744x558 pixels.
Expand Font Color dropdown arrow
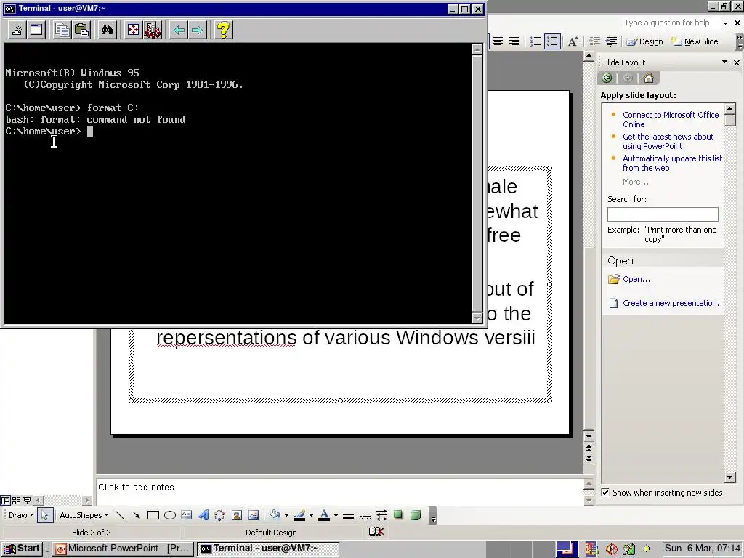pyautogui.click(x=336, y=515)
